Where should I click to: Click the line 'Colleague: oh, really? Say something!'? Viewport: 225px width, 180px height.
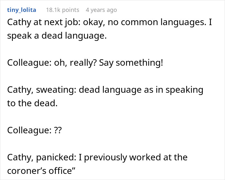coord(85,62)
